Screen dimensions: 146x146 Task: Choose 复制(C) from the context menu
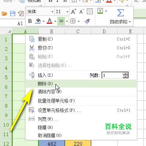pos(81,39)
